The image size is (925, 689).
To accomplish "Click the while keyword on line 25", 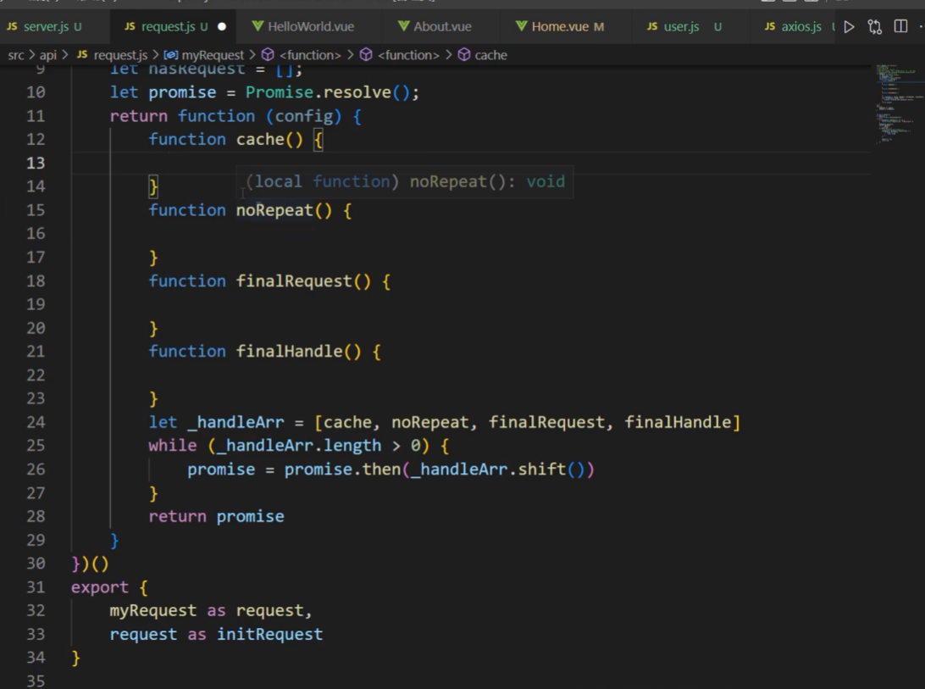I will pyautogui.click(x=172, y=446).
